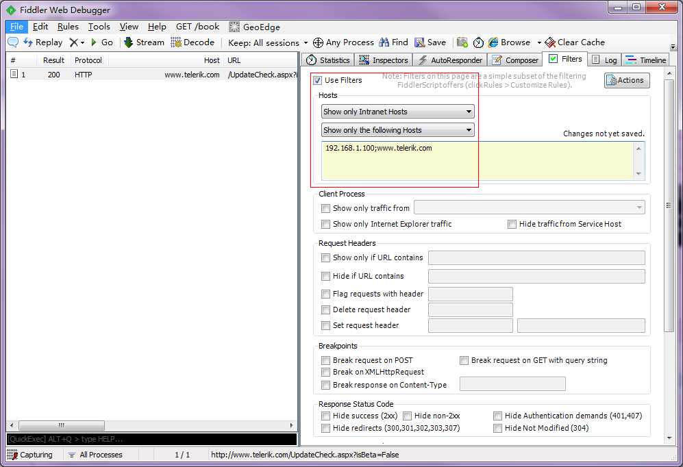Open the Edit menu
The width and height of the screenshot is (683, 467).
pyautogui.click(x=40, y=27)
